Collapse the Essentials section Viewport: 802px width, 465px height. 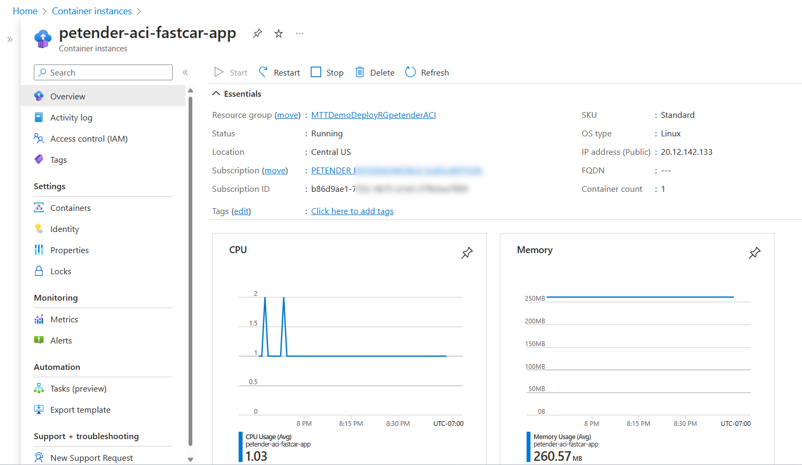[236, 93]
